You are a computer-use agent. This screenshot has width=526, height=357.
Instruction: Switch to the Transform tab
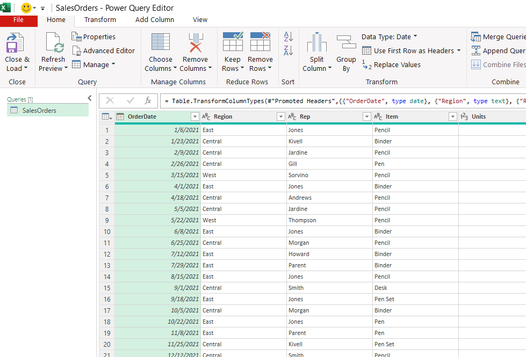(100, 20)
